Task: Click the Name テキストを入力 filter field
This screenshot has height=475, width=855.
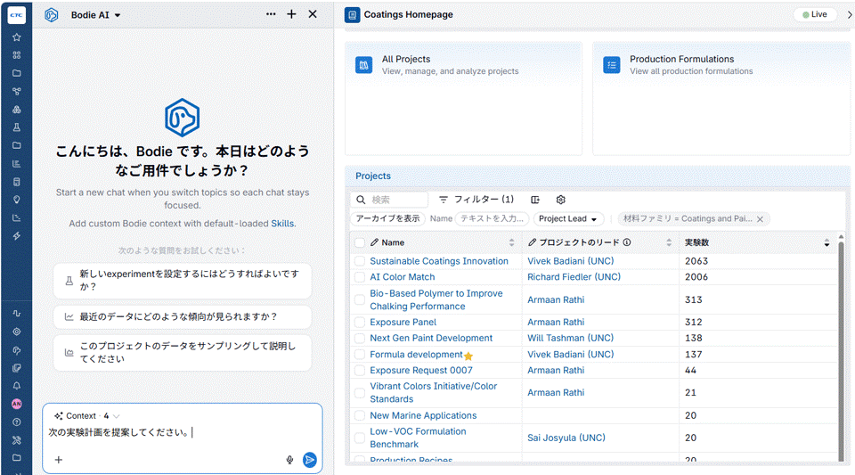Action: click(492, 218)
